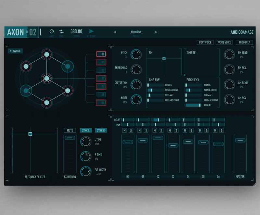Solo channel 03 with S button

(176, 130)
